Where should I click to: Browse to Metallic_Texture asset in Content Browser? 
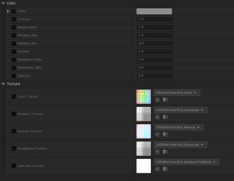click(x=165, y=117)
